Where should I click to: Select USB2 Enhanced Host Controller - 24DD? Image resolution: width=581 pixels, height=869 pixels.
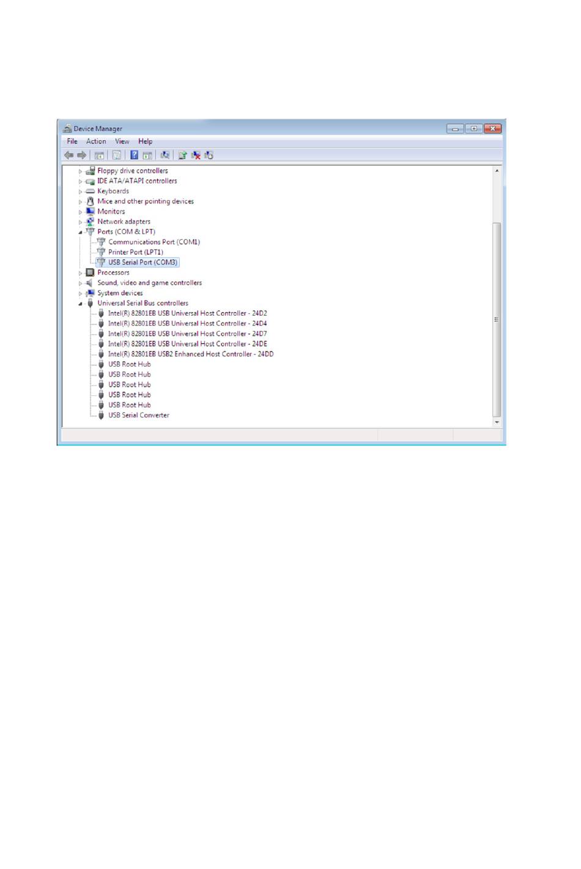pos(191,354)
